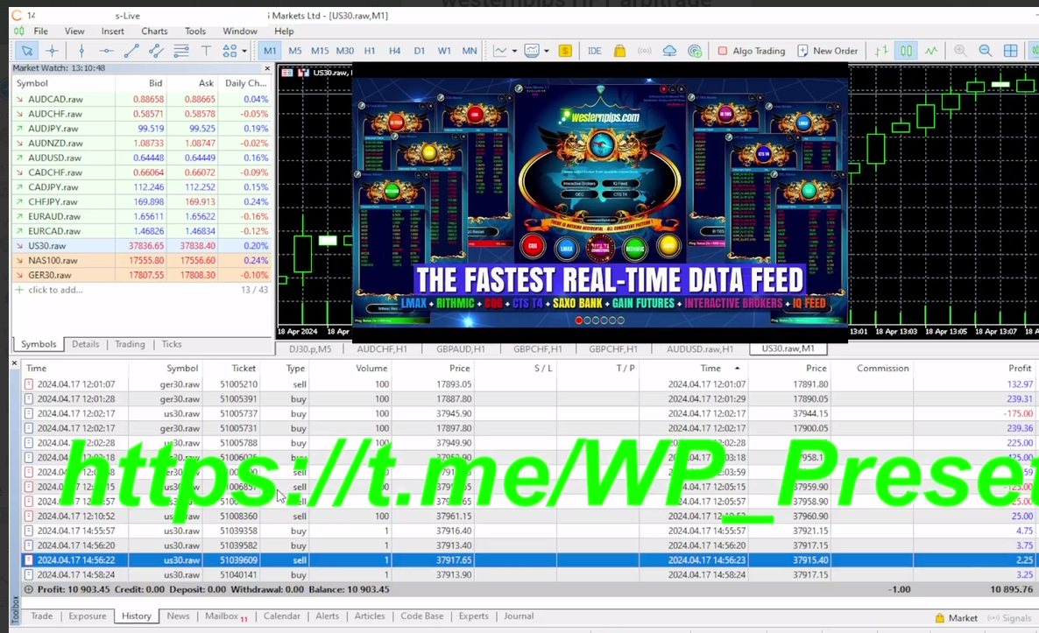Screen dimensions: 1039x633
Task: Open the File menu
Action: [40, 32]
